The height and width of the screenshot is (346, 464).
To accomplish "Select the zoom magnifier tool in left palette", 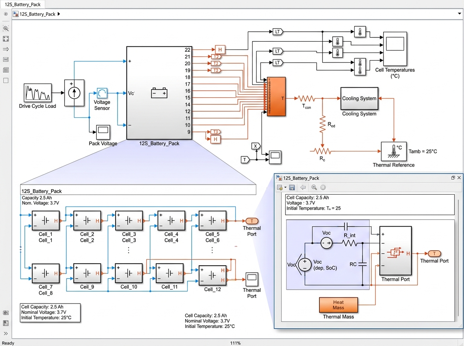I will click(6, 29).
